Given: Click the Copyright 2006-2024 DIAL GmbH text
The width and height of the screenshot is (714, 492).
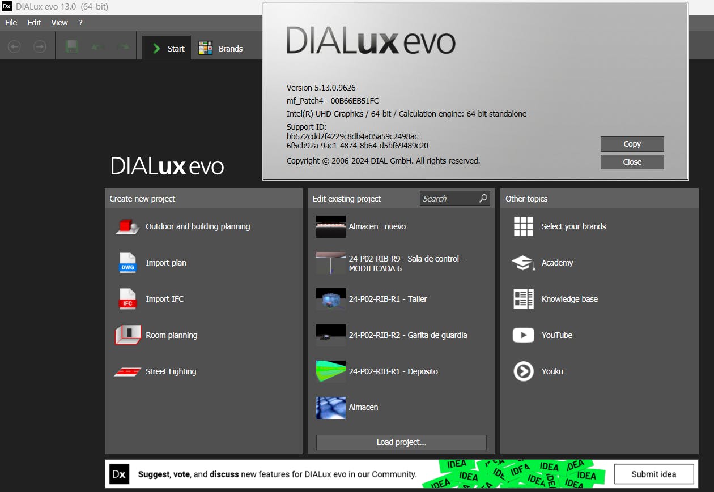Looking at the screenshot, I should click(383, 161).
